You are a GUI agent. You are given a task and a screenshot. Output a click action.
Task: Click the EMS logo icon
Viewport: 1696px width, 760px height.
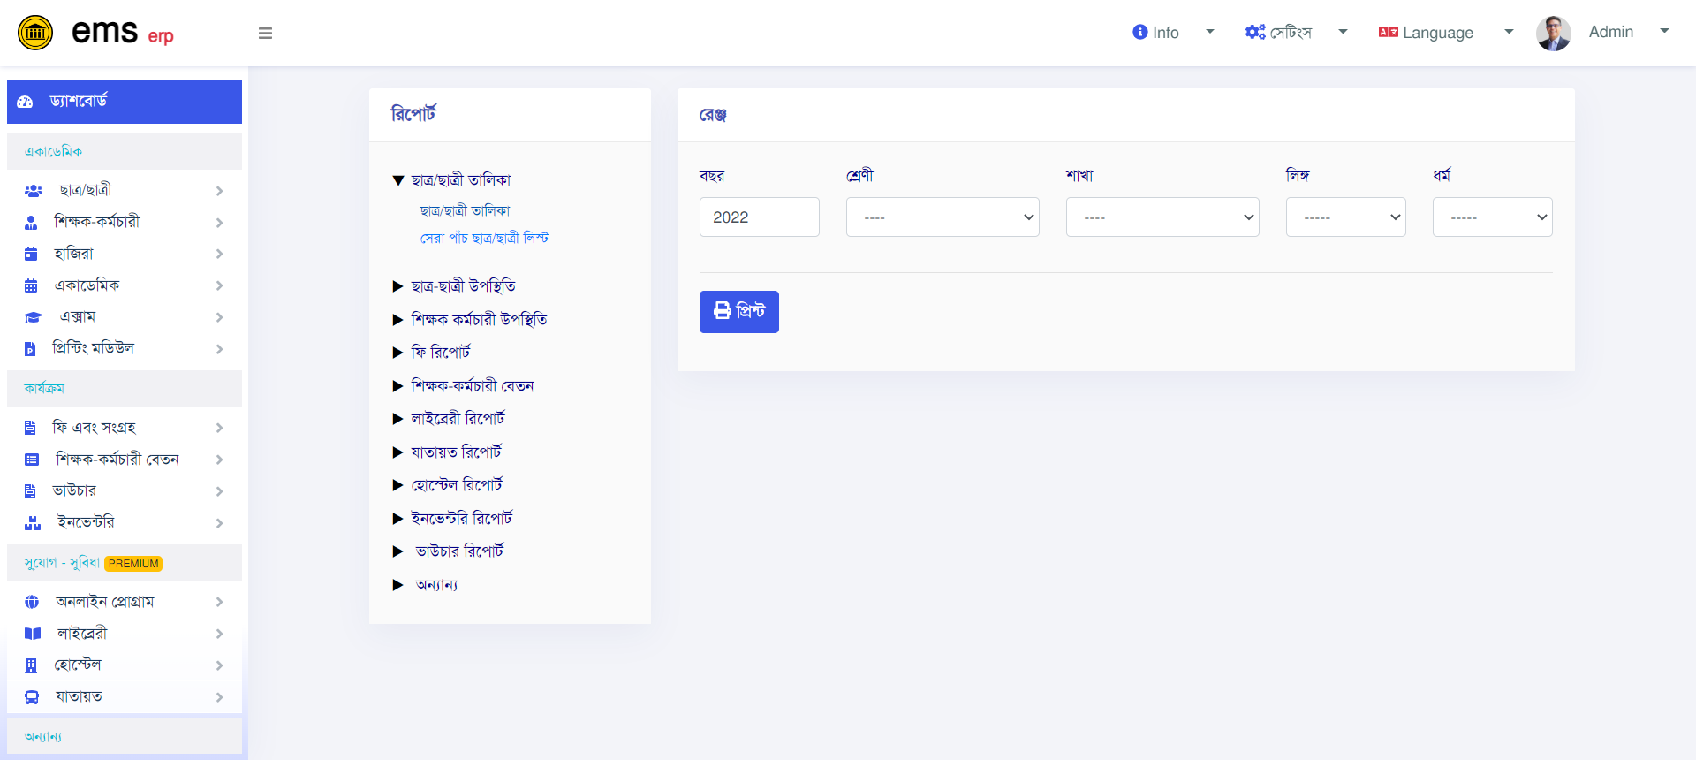35,34
